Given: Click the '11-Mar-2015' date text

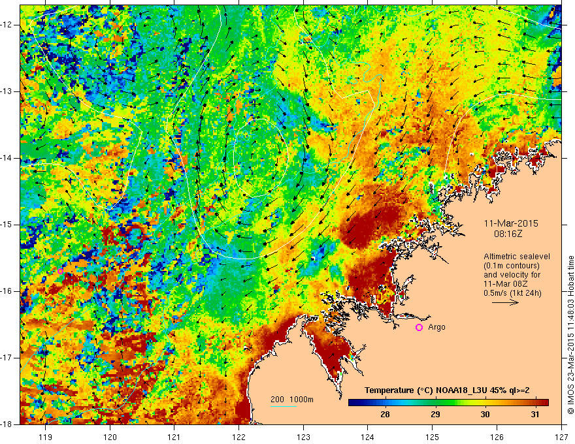Looking at the screenshot, I should (511, 223).
